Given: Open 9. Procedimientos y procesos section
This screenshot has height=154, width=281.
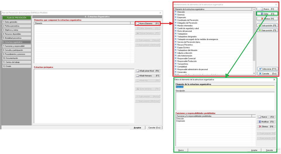Looking at the screenshot, I should [x=16, y=54].
